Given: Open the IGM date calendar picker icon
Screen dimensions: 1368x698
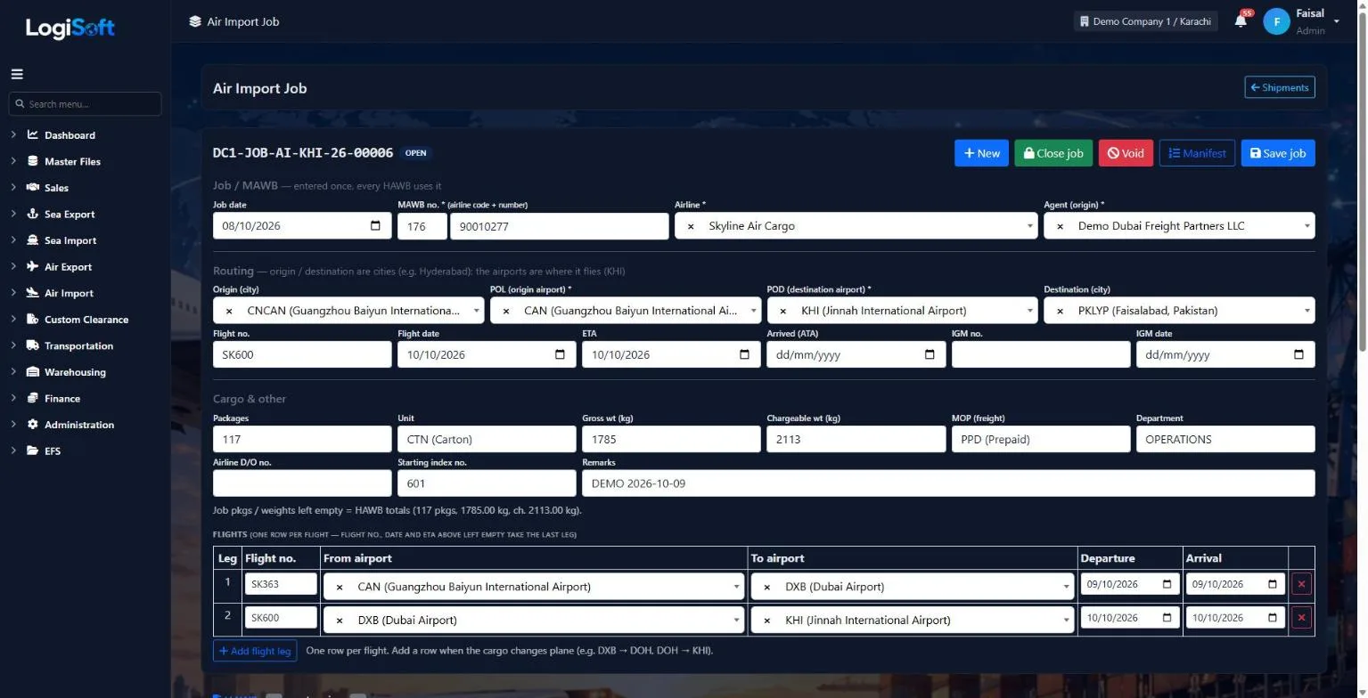Looking at the screenshot, I should point(1298,354).
